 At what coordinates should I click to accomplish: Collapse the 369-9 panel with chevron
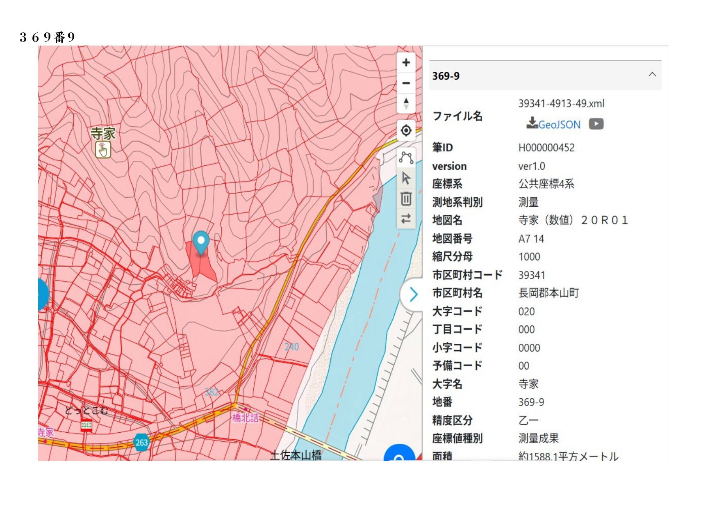[652, 75]
